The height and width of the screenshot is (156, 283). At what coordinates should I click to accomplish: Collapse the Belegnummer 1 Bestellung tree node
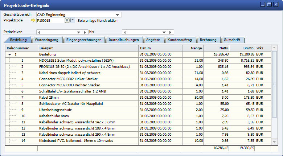[10, 54]
